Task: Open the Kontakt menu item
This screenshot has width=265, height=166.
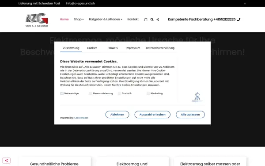Action: point(133,19)
